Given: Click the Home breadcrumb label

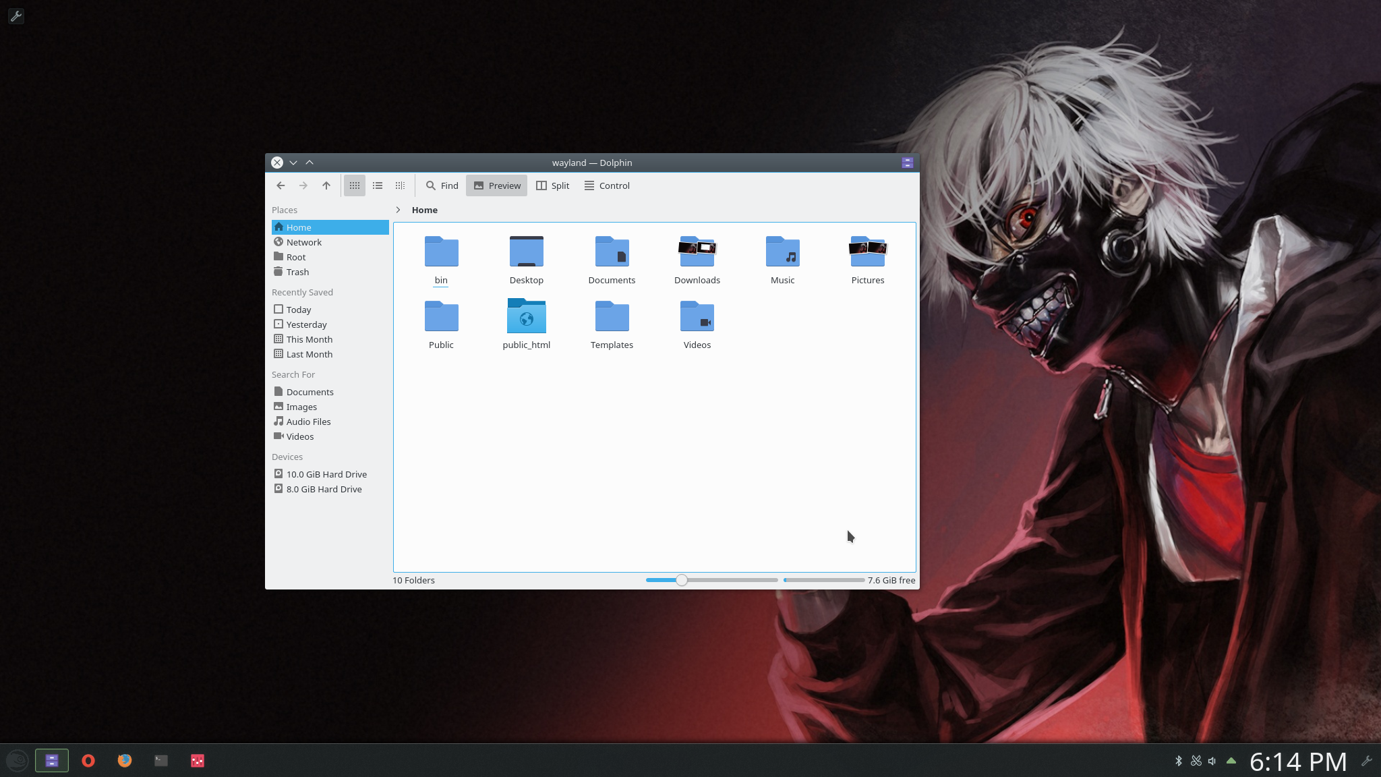Looking at the screenshot, I should [425, 210].
